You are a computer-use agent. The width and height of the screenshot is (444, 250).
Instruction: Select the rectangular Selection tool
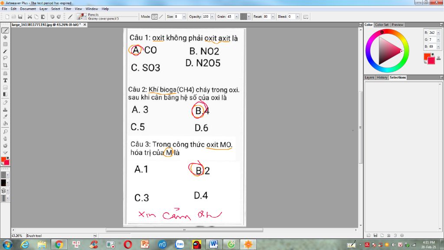point(5,44)
